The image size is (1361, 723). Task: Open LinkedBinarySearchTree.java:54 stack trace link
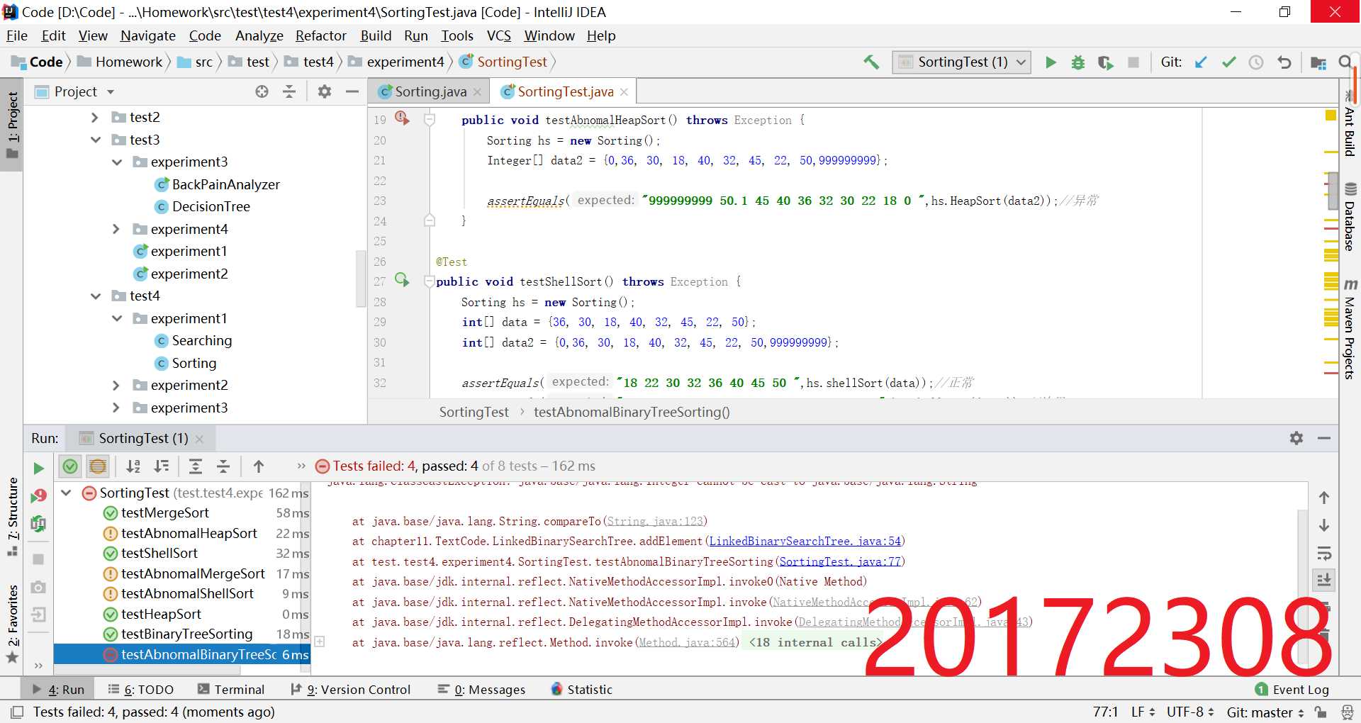point(805,541)
